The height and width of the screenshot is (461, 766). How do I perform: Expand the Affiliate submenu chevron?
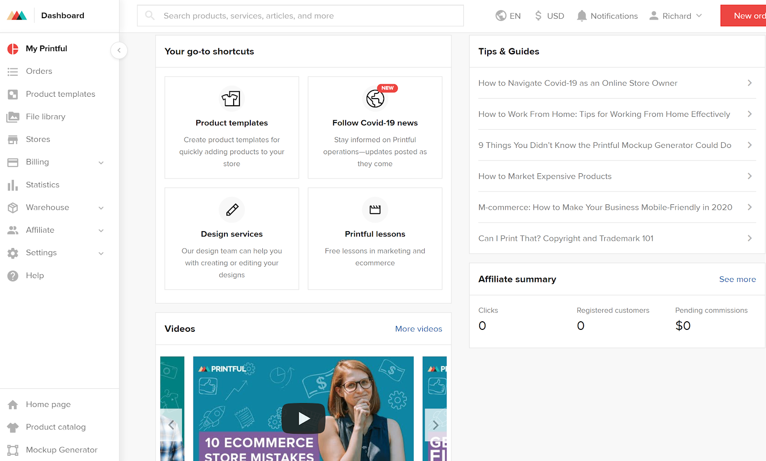[101, 231]
